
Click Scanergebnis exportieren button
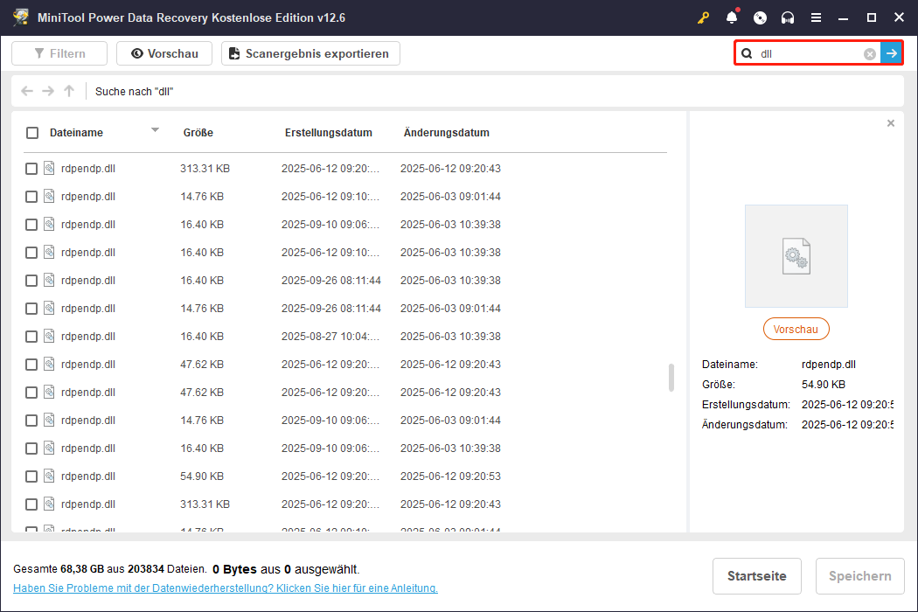pos(310,53)
